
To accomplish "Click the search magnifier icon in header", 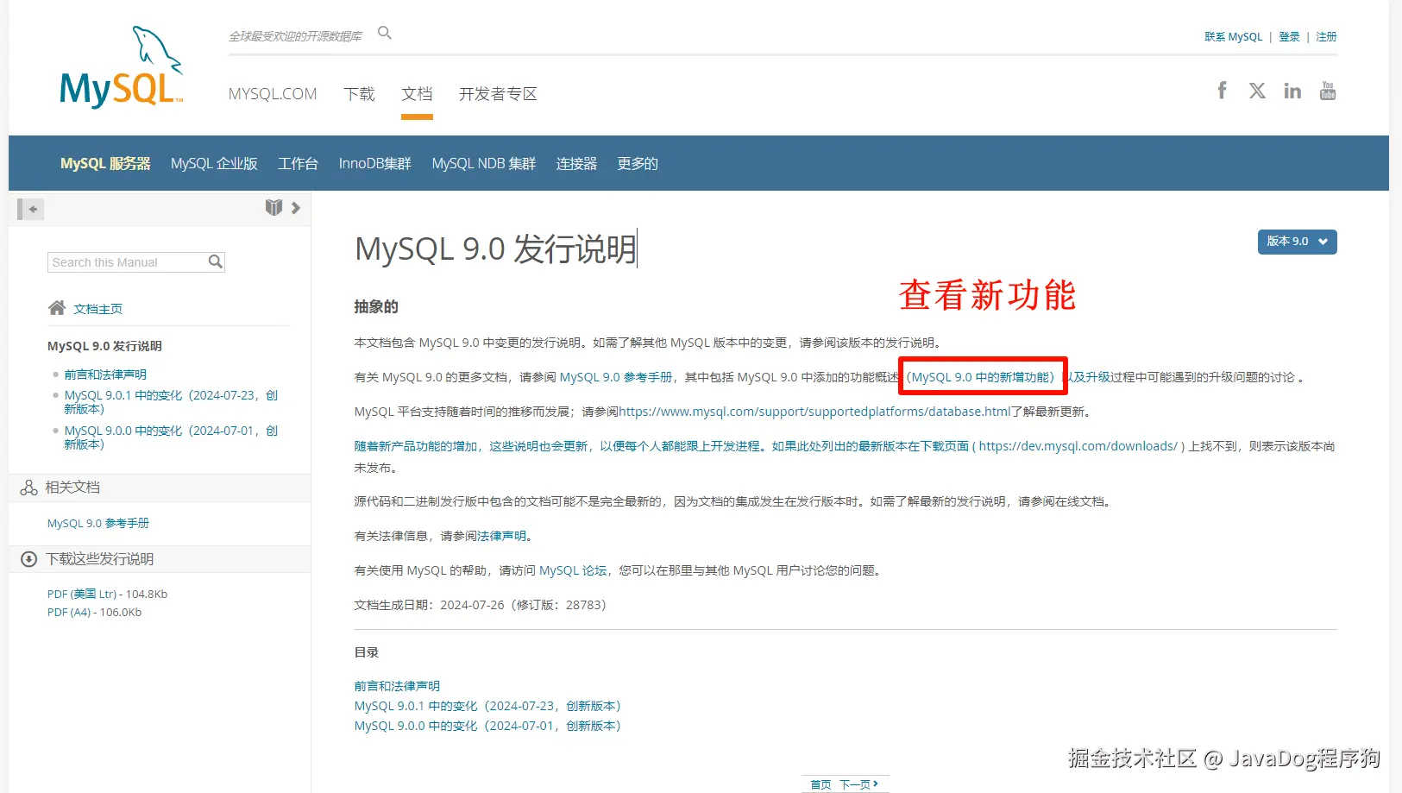I will 385,33.
